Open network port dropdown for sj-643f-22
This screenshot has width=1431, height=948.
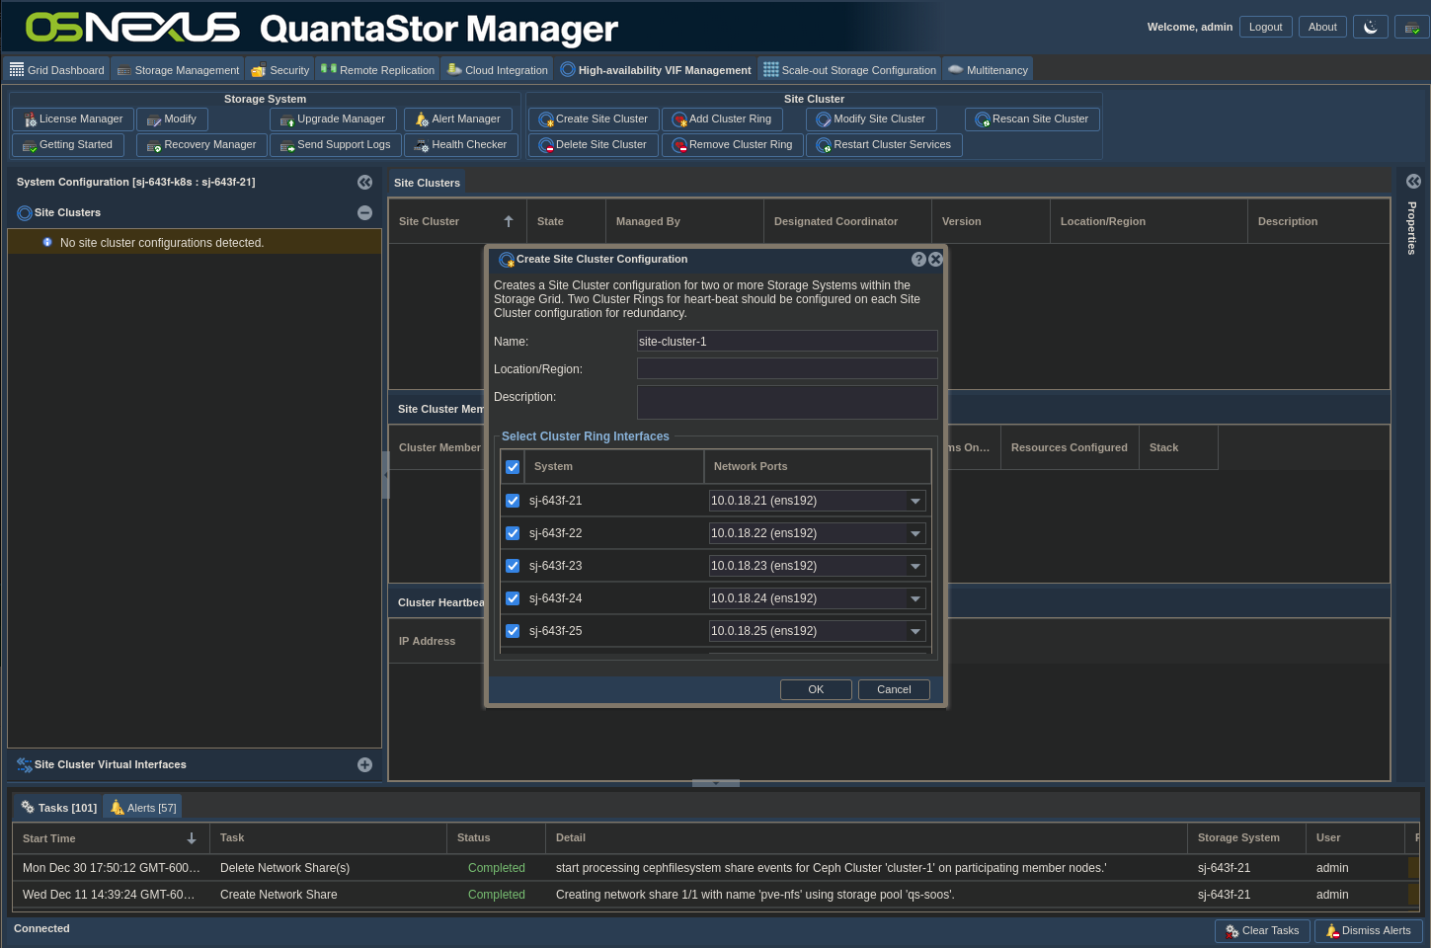coord(915,534)
